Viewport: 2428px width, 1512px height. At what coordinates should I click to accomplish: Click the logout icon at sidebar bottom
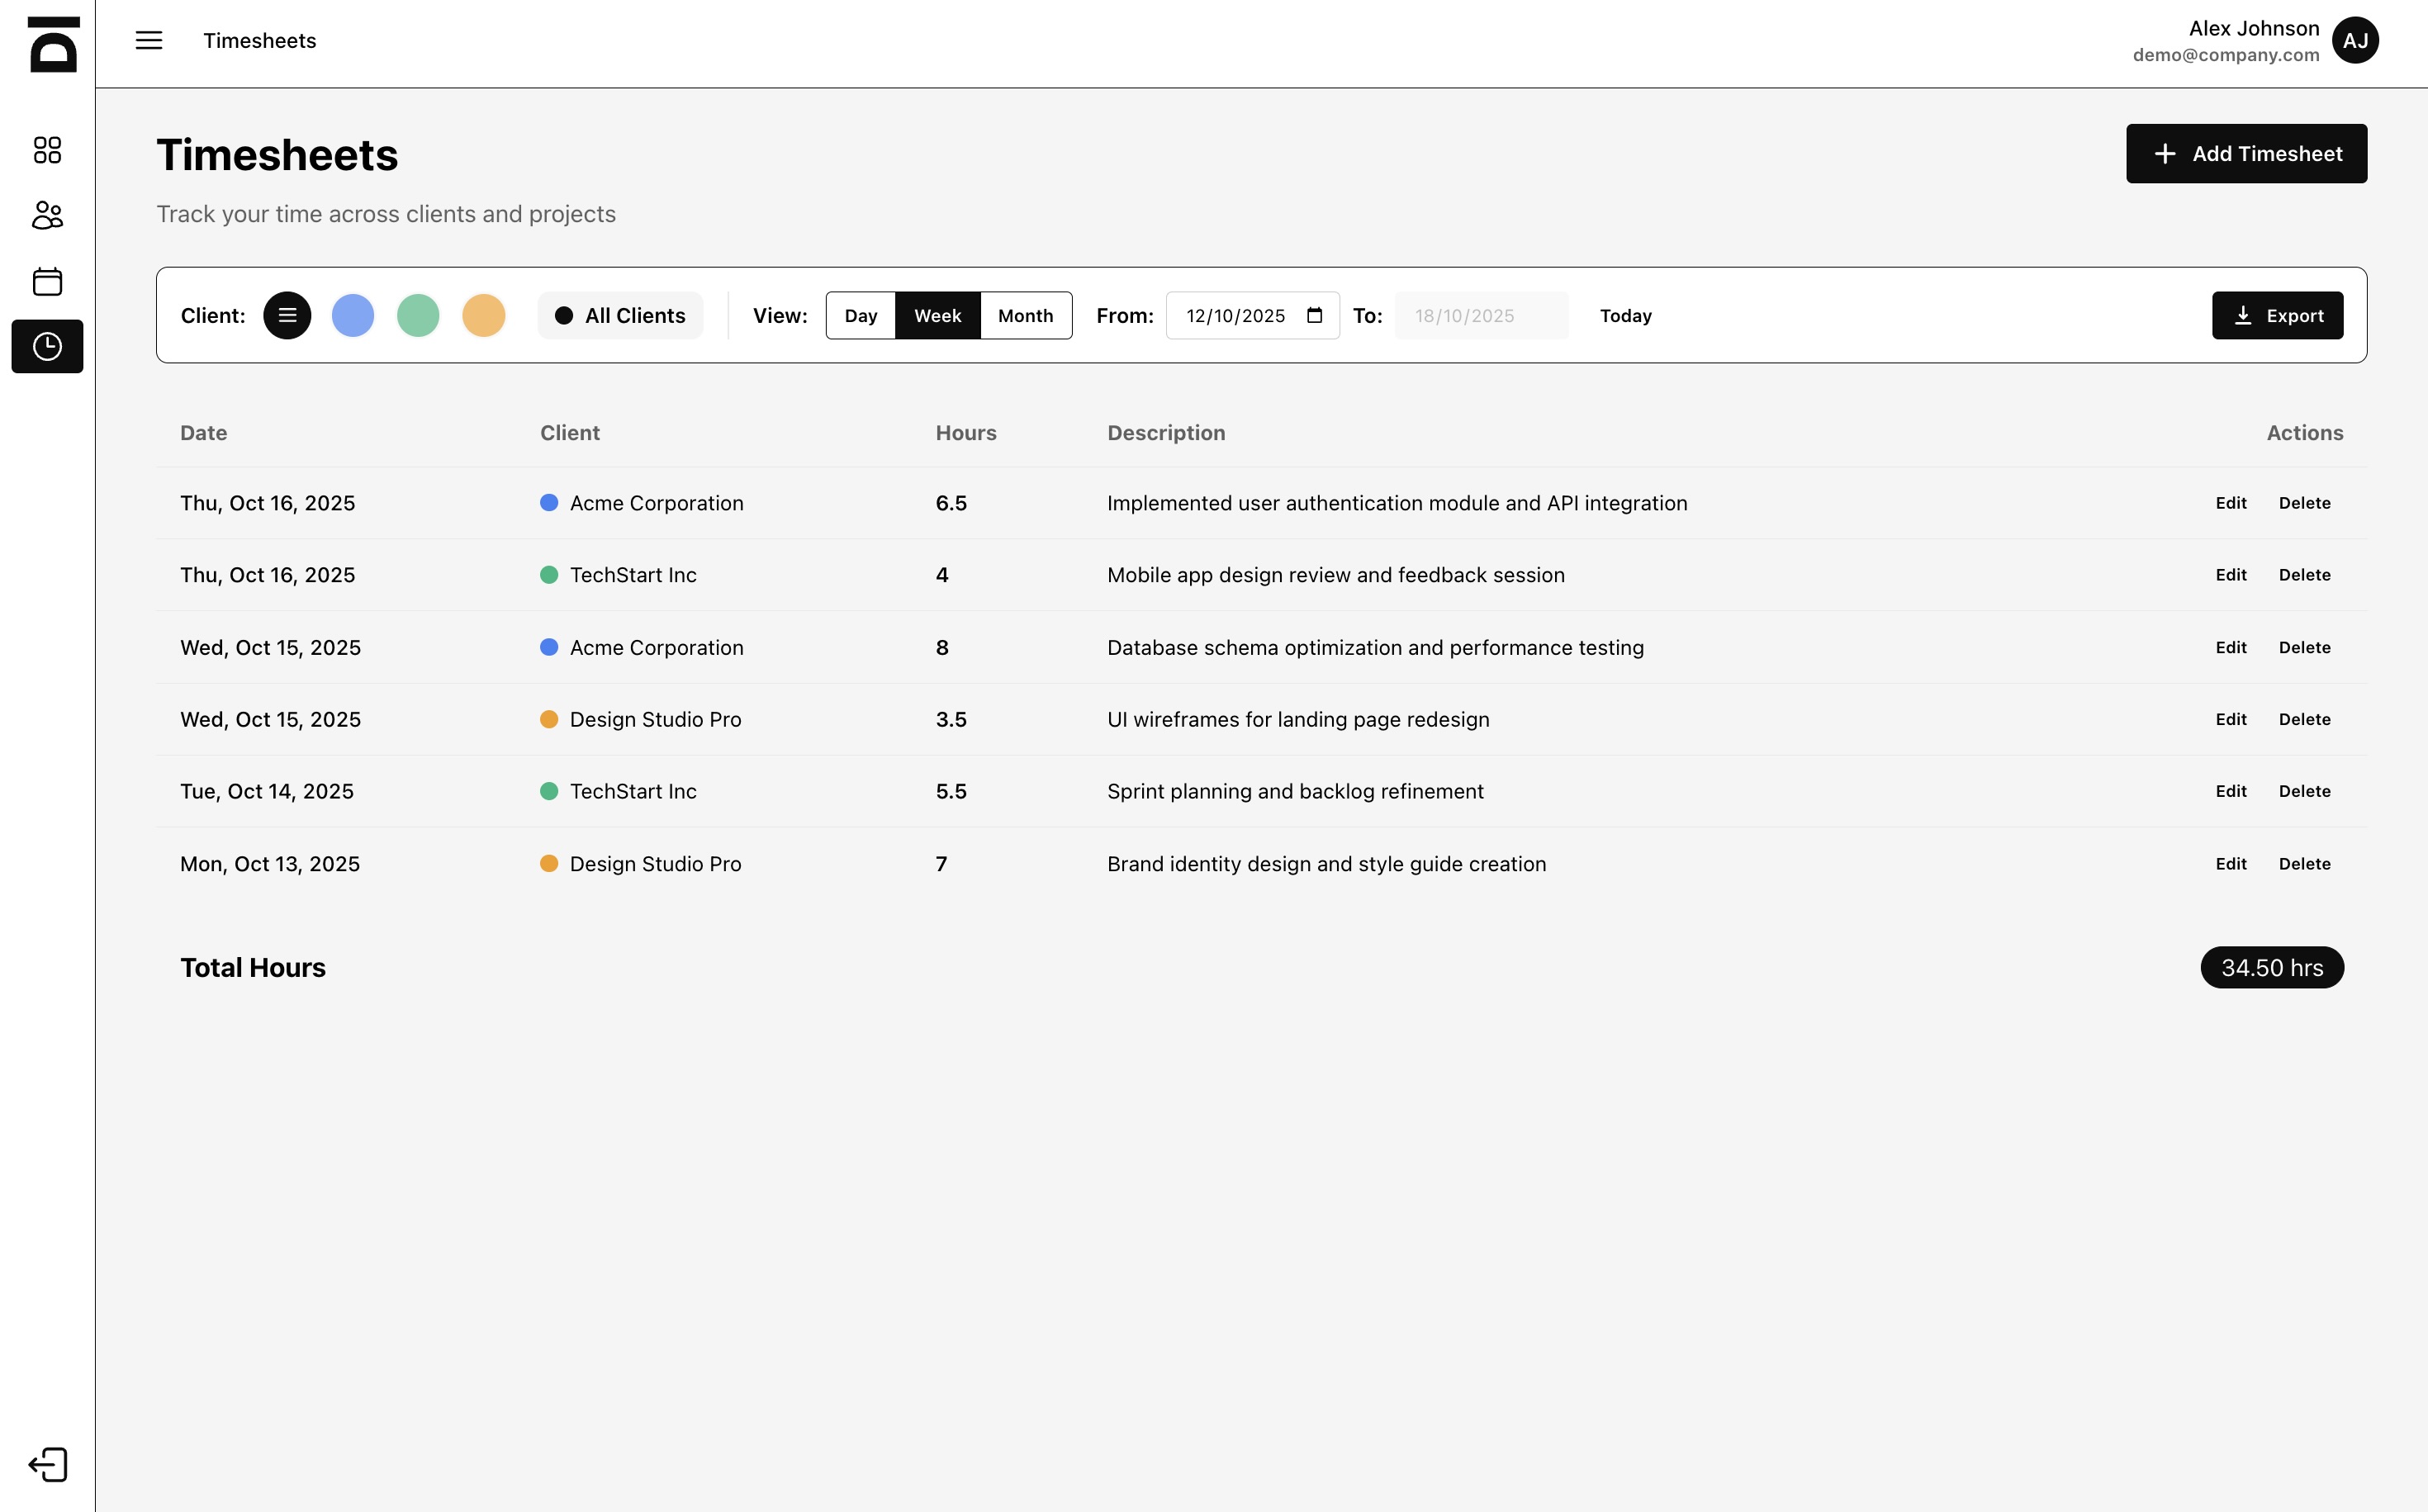coord(47,1465)
